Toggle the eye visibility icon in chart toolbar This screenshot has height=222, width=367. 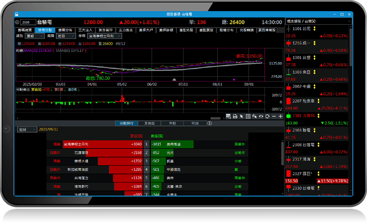point(261,116)
